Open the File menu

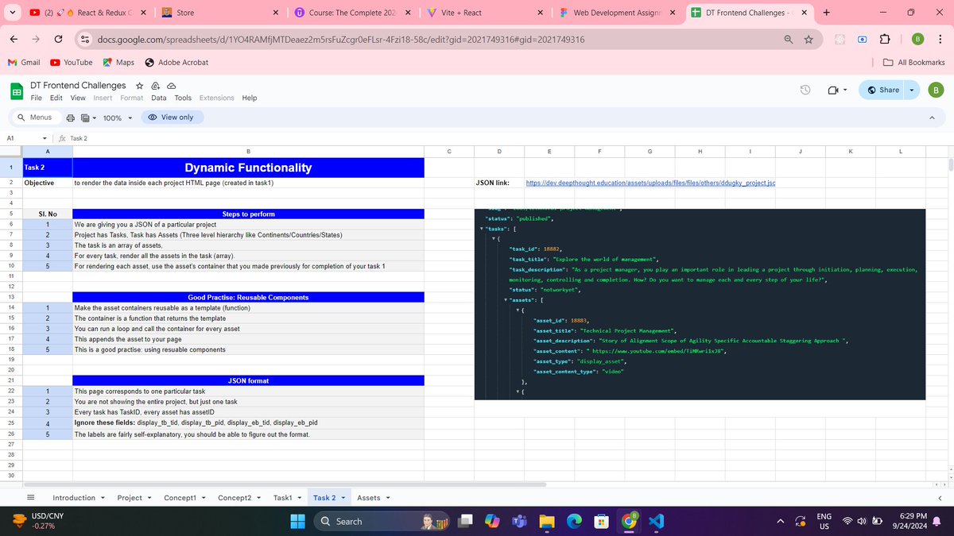[x=37, y=98]
